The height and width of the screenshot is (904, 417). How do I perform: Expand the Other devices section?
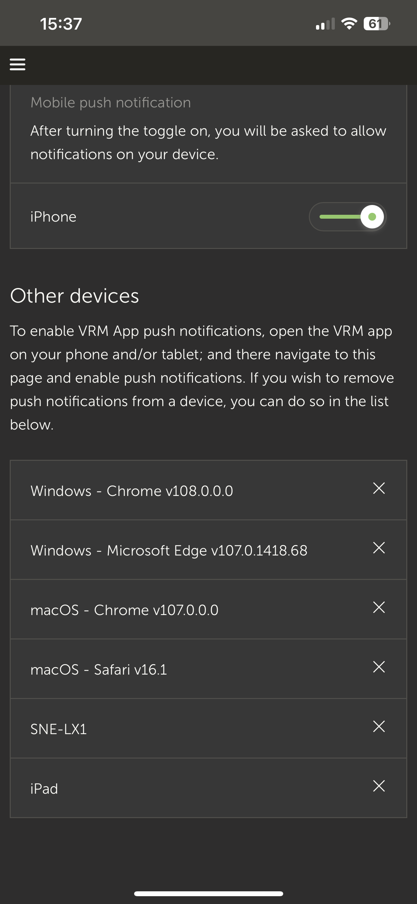75,296
